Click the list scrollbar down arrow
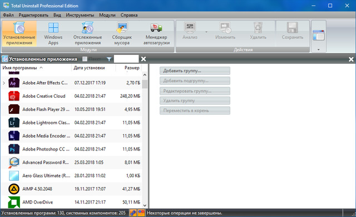This screenshot has height=217, width=356. point(145,206)
